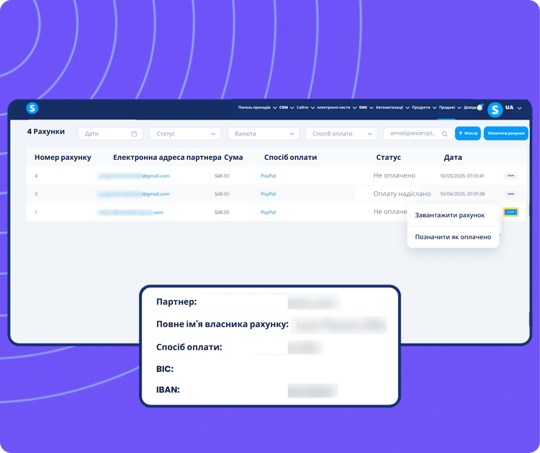Open the Валюта filter dropdown
Viewport: 540px width, 453px height.
point(264,134)
